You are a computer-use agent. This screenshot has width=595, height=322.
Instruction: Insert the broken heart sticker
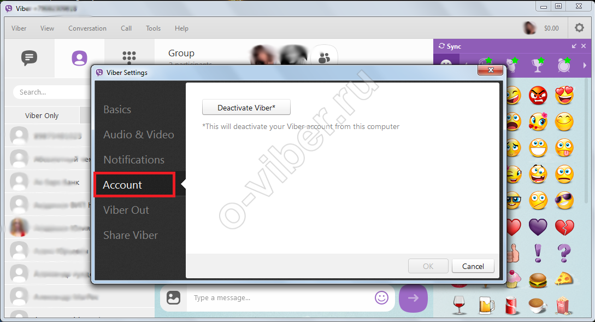pyautogui.click(x=564, y=227)
